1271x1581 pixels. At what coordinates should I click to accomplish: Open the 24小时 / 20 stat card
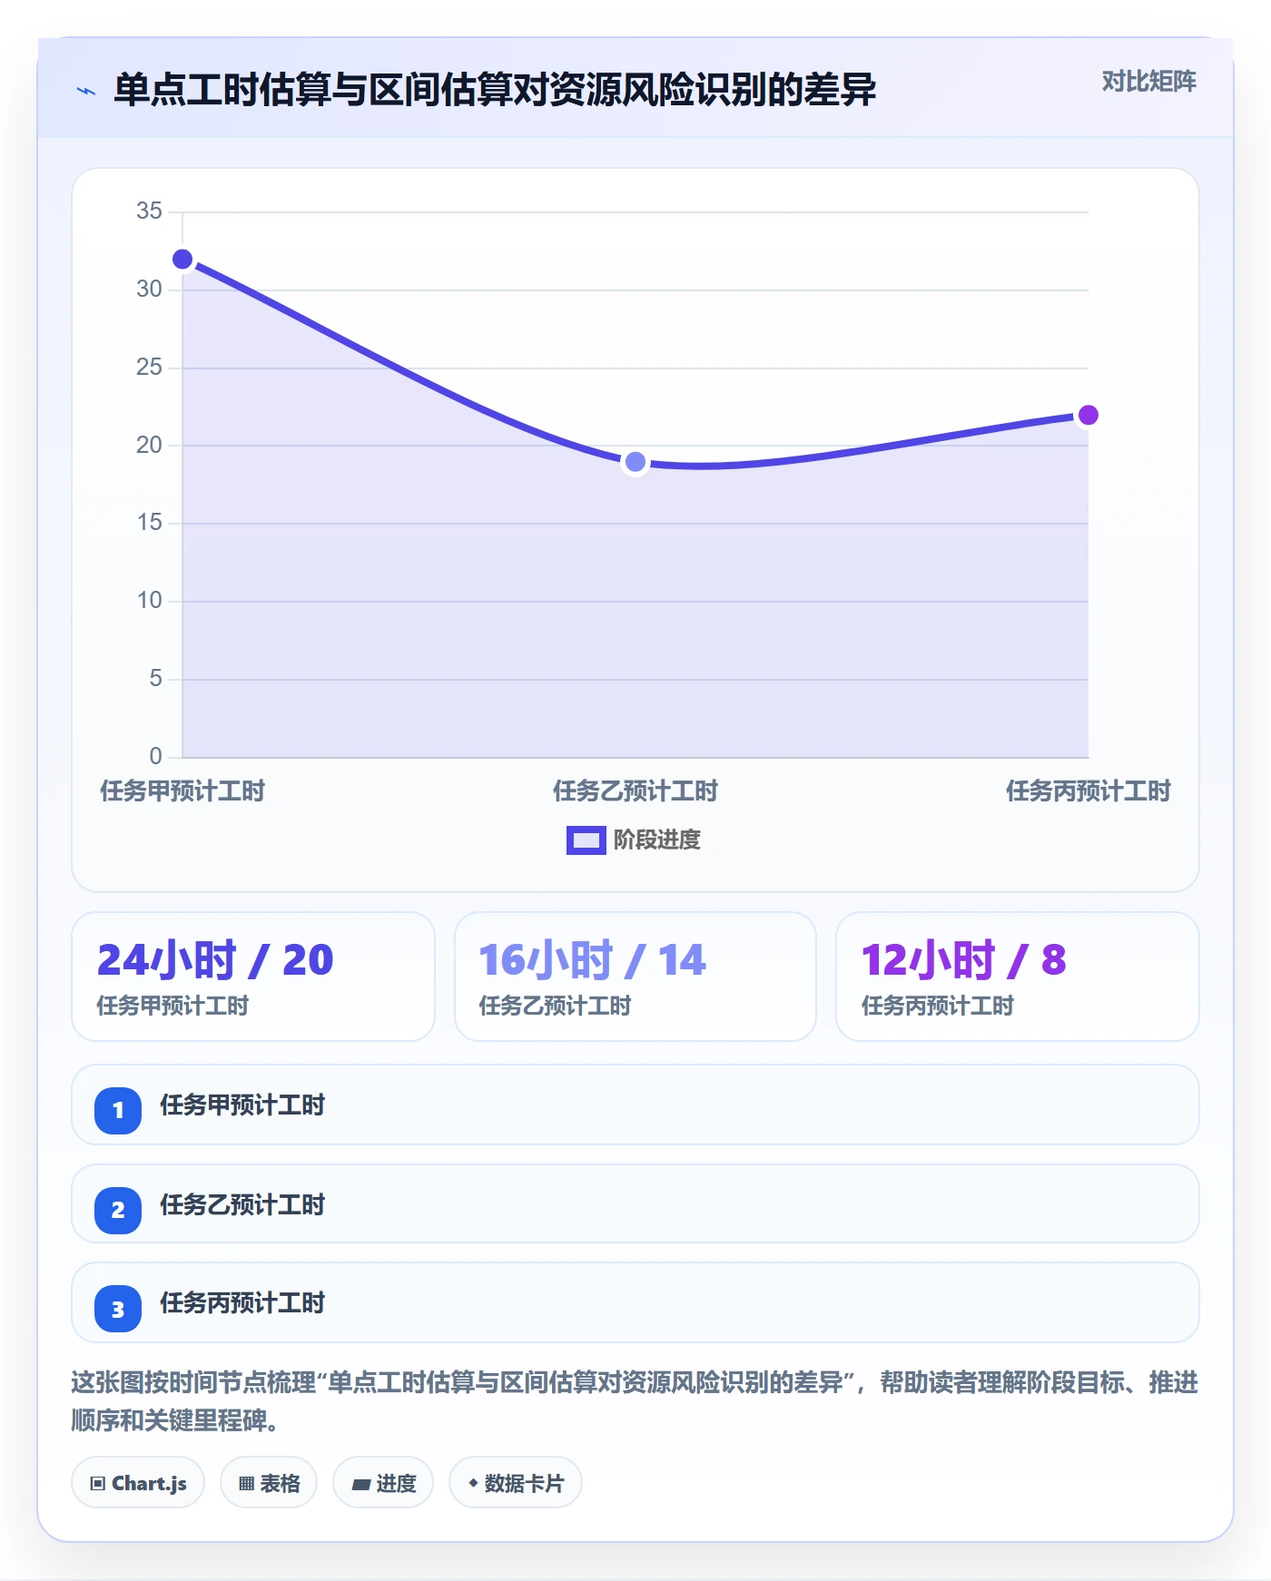253,977
